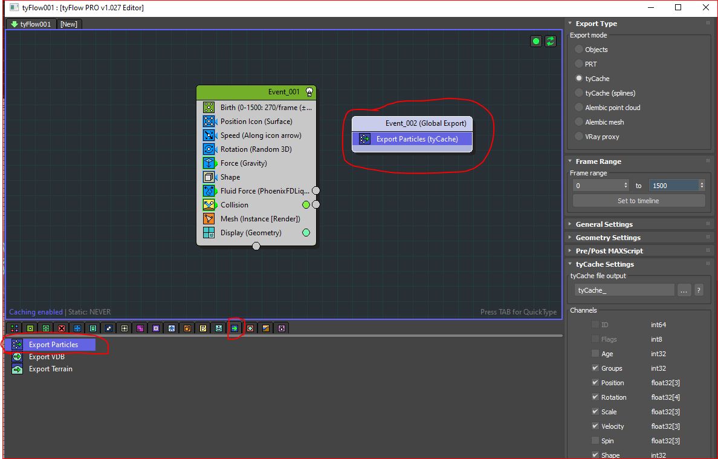Click the end frame 1500 spinner arrows
The height and width of the screenshot is (459, 718).
(702, 186)
